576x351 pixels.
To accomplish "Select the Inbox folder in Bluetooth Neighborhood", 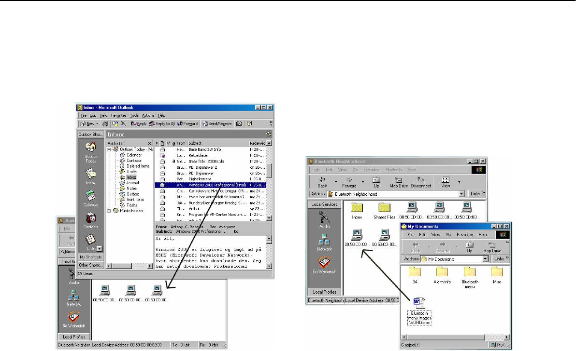I will click(357, 211).
